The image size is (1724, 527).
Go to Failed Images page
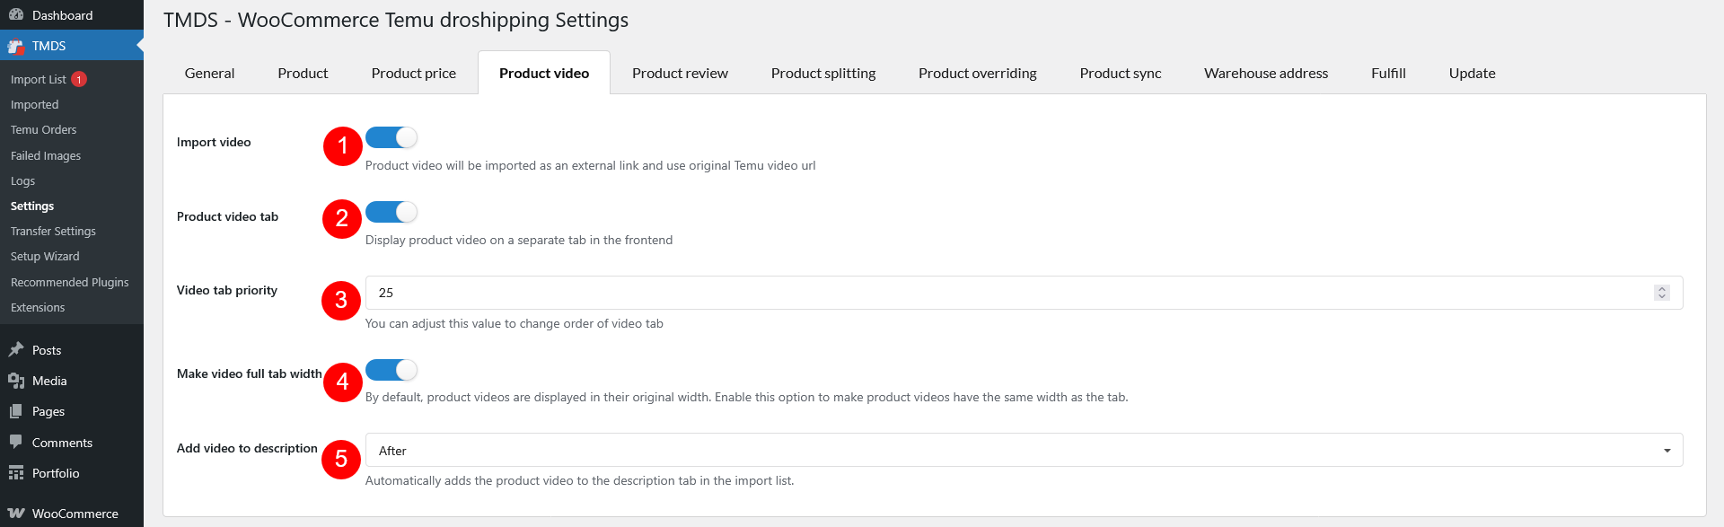pos(46,155)
